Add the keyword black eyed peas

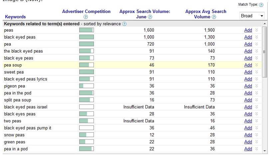click(248, 37)
